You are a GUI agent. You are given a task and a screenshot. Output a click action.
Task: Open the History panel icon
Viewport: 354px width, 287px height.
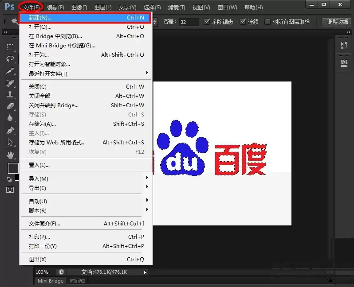[344, 46]
